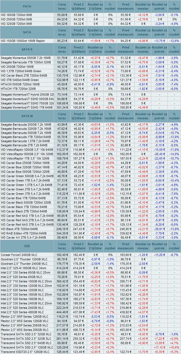
Task: Click Intel 2,5" 710 Series 100GB MLC name
Action: pos(26,282)
